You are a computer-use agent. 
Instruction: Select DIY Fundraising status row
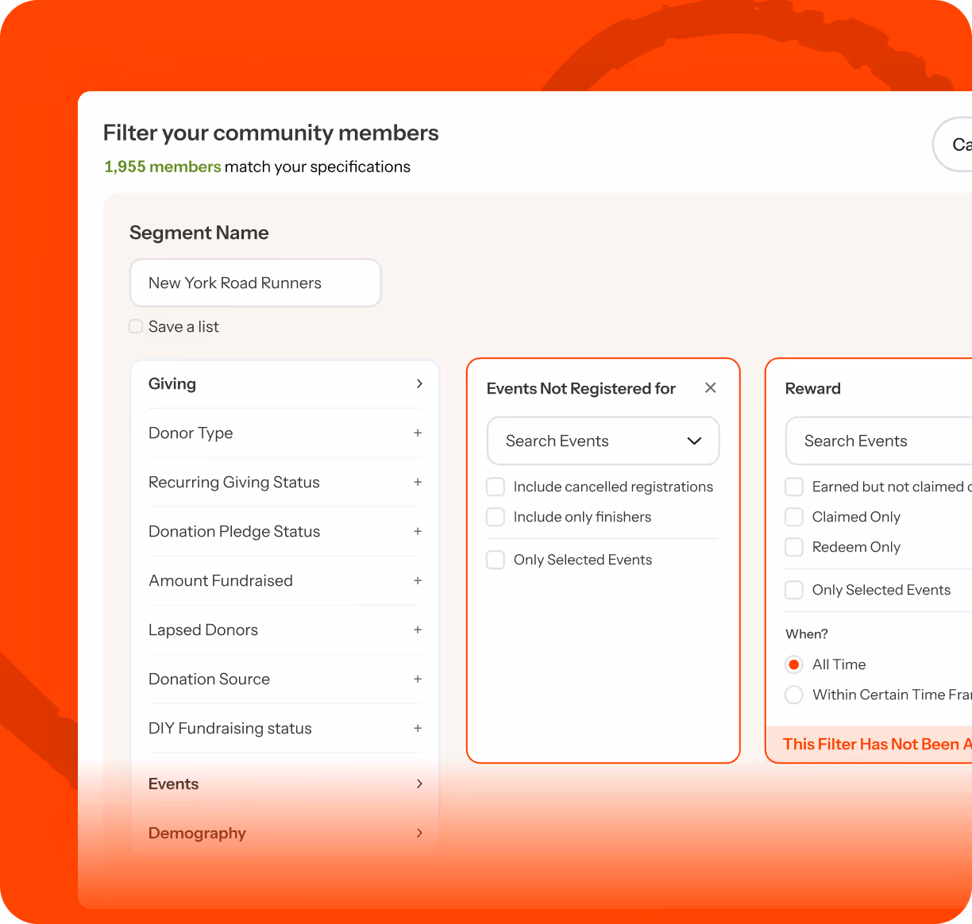point(284,728)
